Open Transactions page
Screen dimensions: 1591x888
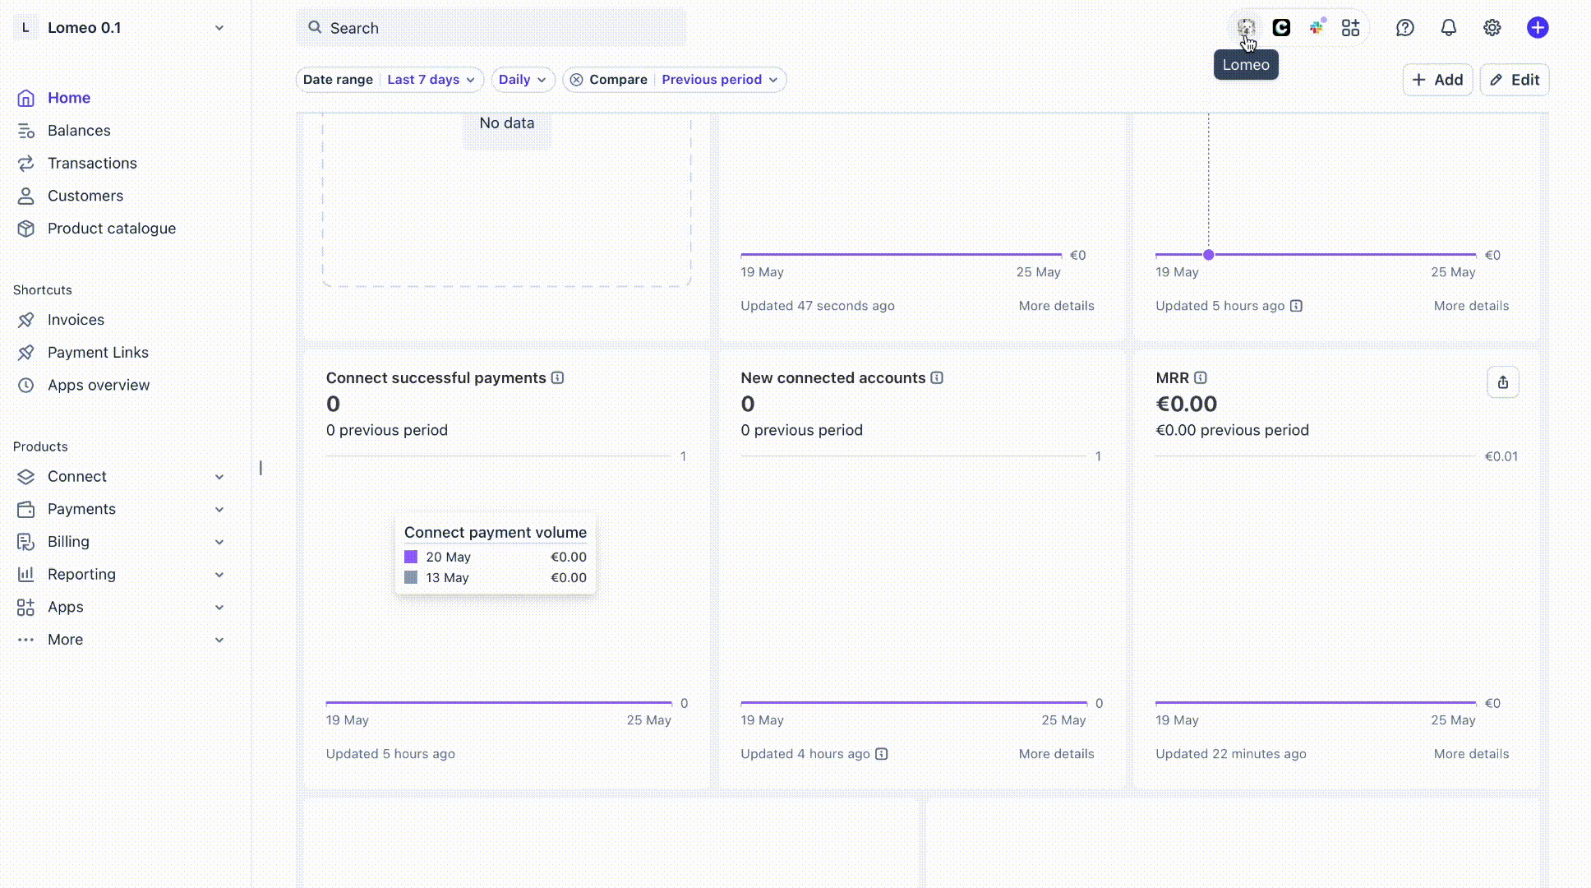(92, 163)
